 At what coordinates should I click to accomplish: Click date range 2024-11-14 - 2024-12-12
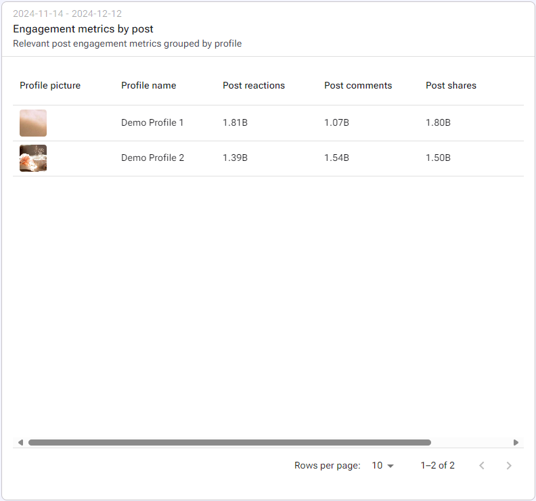click(x=68, y=14)
